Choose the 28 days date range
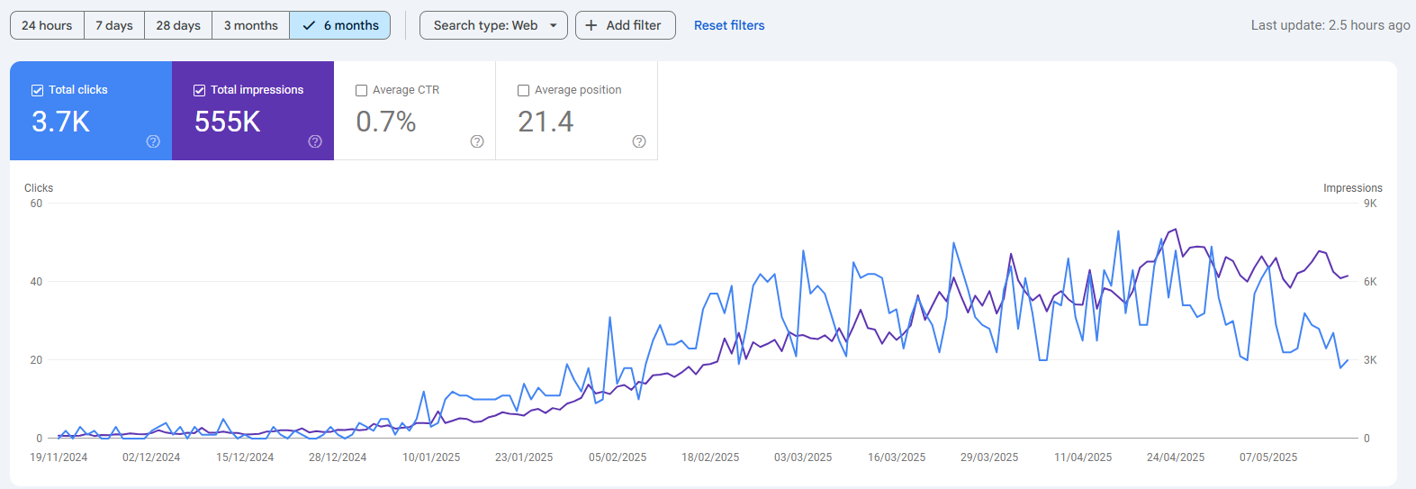1416x489 pixels. point(178,25)
